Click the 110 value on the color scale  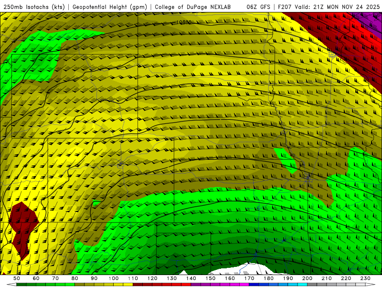(133, 278)
